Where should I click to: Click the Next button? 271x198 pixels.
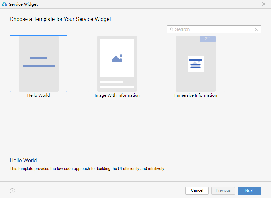click(x=249, y=191)
